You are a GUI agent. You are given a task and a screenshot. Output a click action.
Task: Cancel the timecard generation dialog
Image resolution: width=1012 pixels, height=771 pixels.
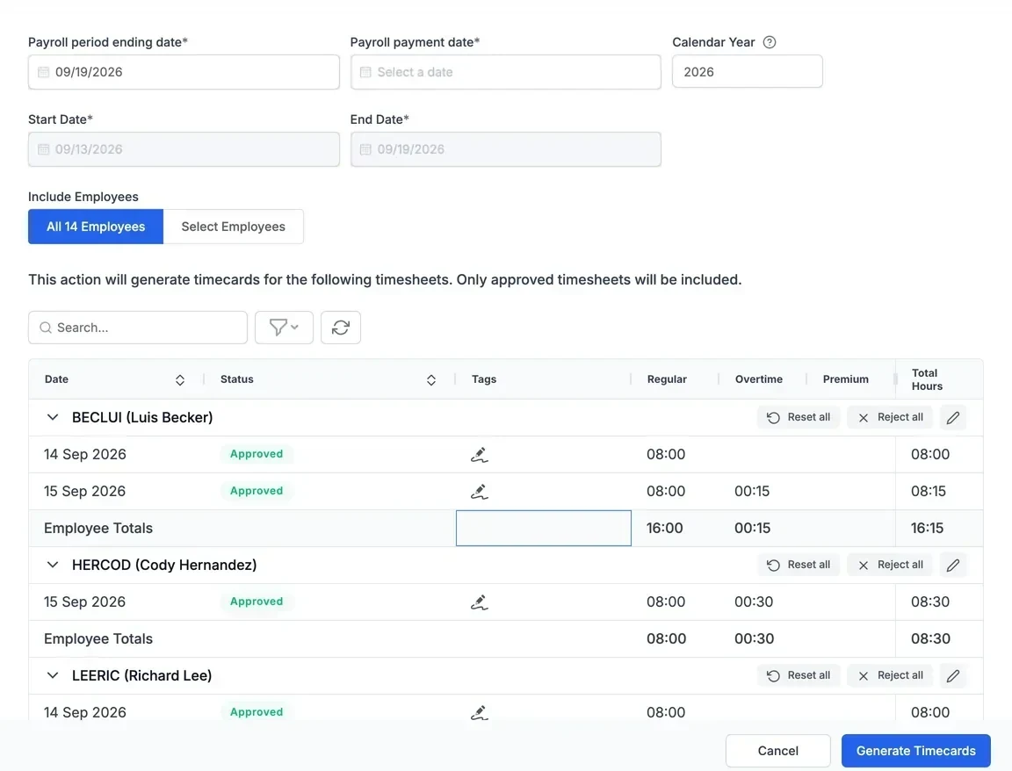(x=777, y=751)
